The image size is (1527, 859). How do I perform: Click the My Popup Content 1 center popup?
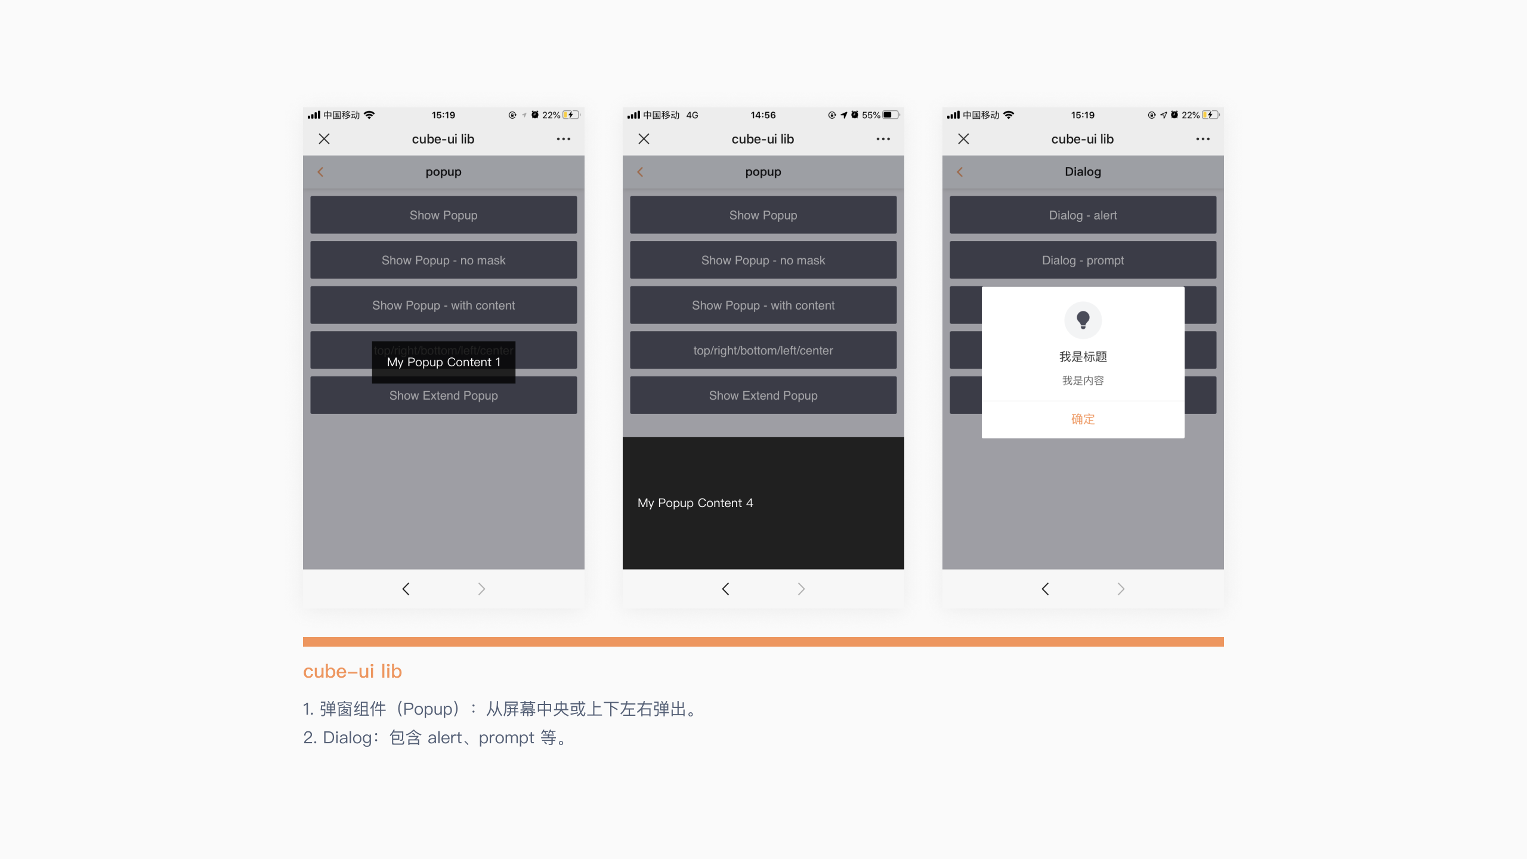coord(443,362)
